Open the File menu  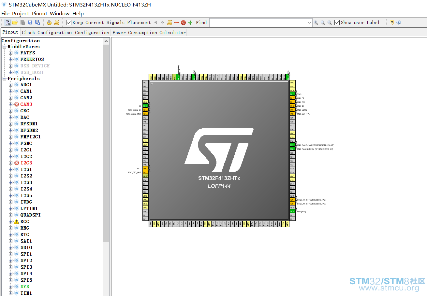[x=5, y=13]
